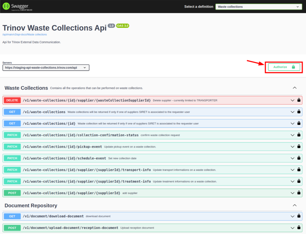
Task: Click lock icon on GET /v1/waste-collections row
Action: point(299,112)
